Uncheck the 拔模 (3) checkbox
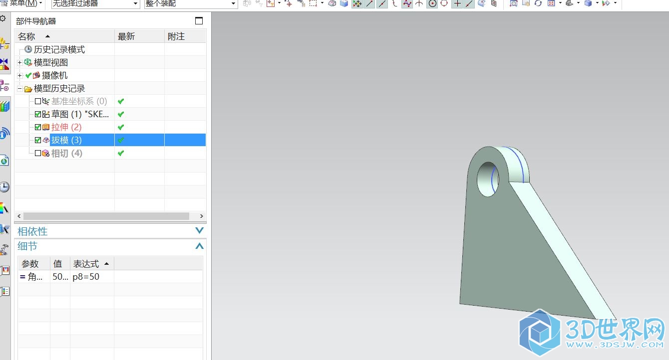Screen dimensions: 669x360 pos(38,140)
